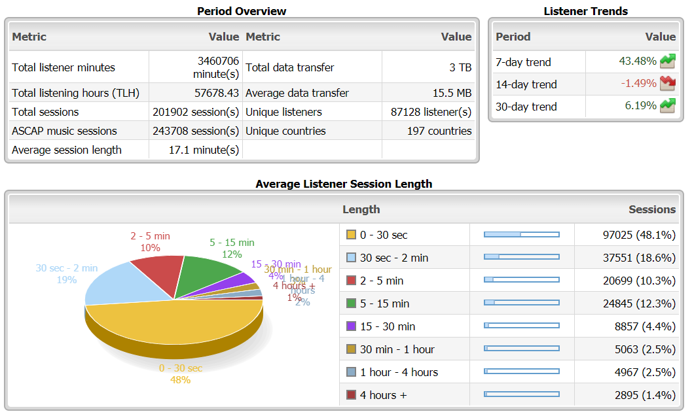Click the 4967 (2.5%) sessions value

pos(645,372)
